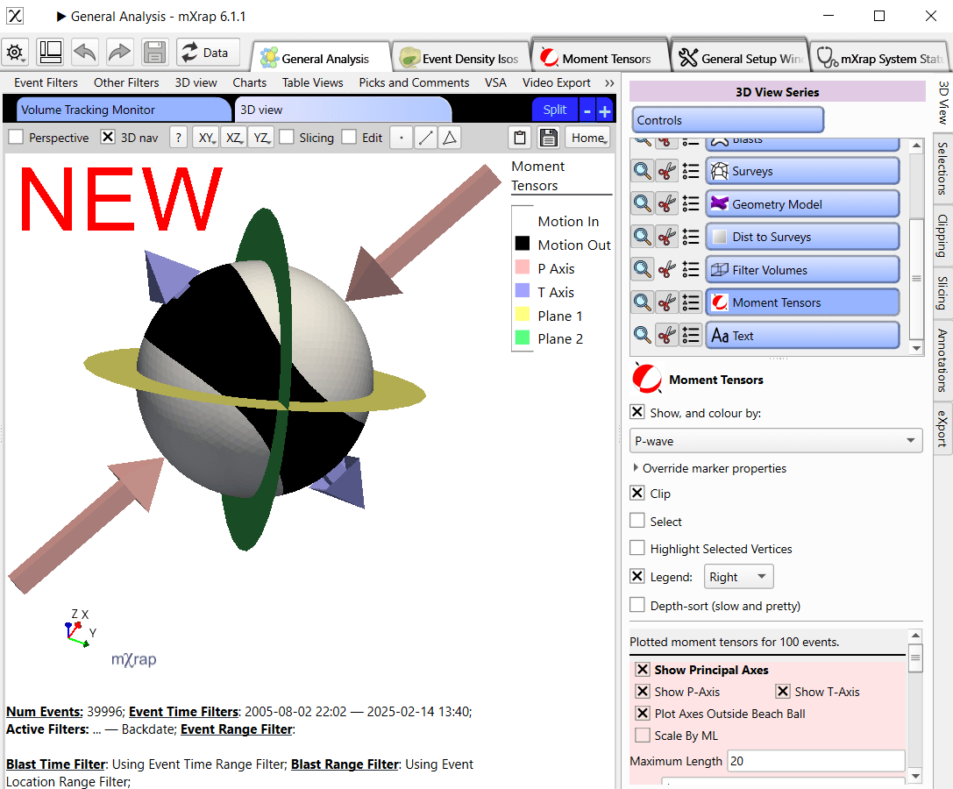Open the P-wave colour-by dropdown
This screenshot has height=789, width=953.
click(776, 440)
